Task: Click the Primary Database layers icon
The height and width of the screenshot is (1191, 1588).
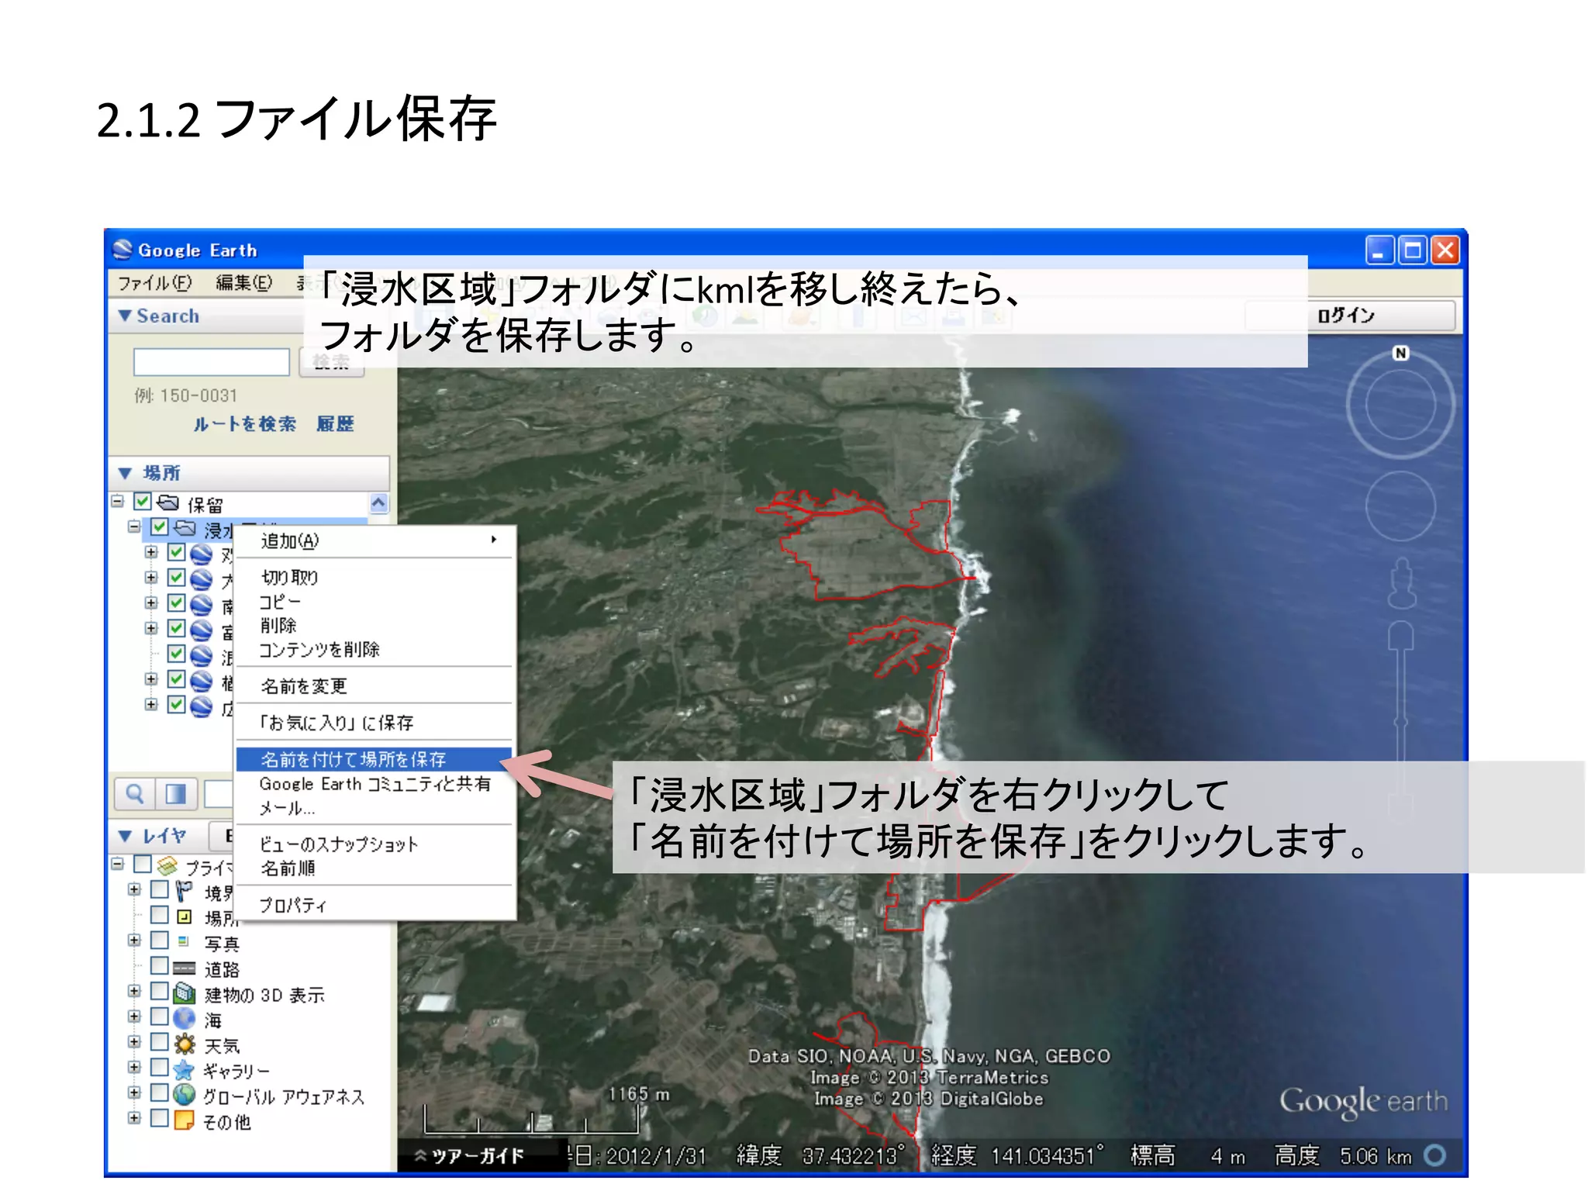Action: tap(167, 865)
